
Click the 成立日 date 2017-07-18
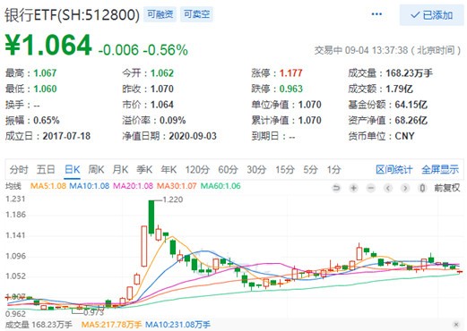(x=66, y=136)
